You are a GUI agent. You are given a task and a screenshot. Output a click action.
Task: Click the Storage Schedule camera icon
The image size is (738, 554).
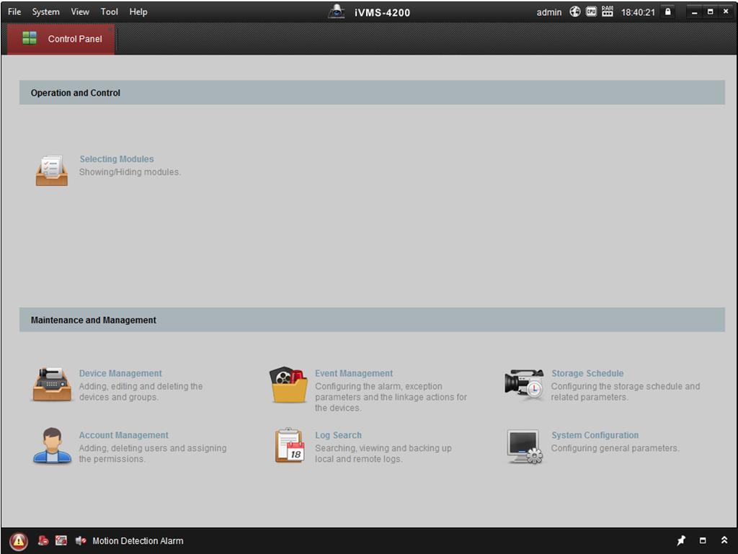coord(524,384)
